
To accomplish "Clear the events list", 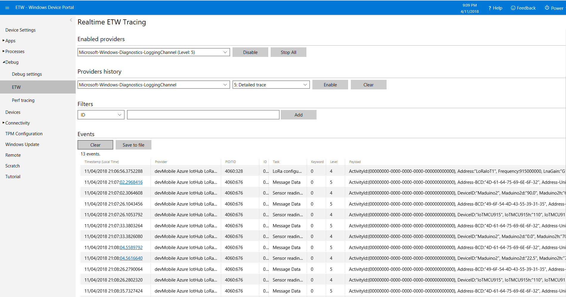I will pyautogui.click(x=95, y=145).
